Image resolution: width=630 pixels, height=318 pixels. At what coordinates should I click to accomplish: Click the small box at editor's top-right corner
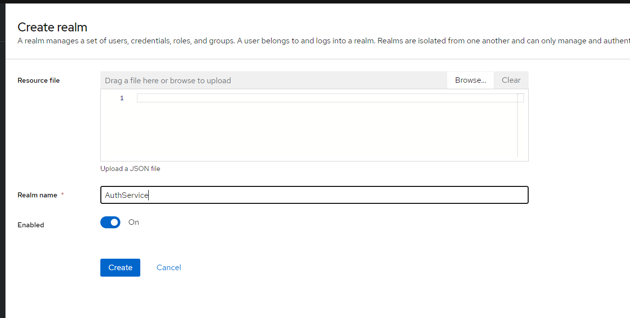(521, 98)
